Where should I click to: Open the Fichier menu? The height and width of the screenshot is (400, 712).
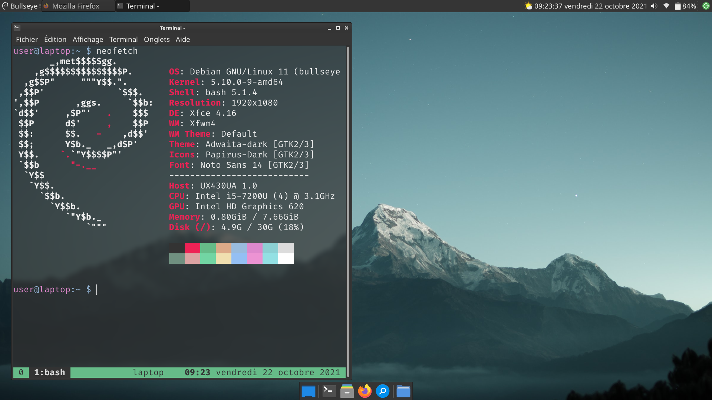pyautogui.click(x=27, y=39)
